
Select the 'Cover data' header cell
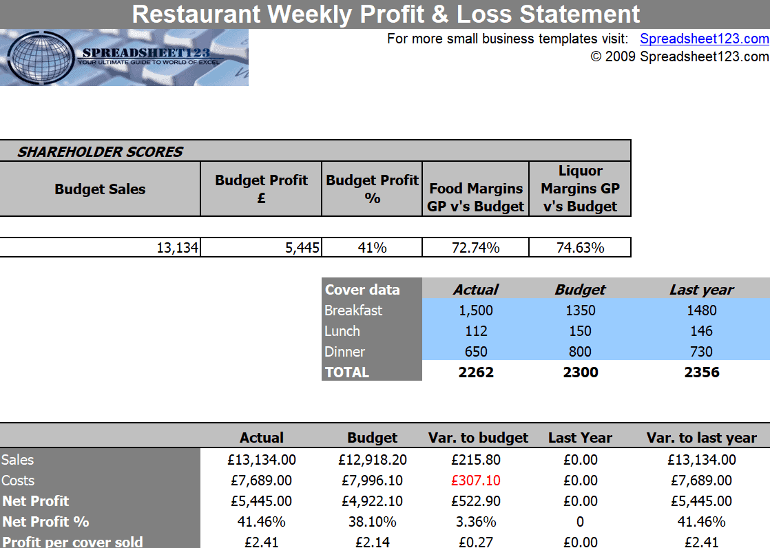(x=372, y=288)
